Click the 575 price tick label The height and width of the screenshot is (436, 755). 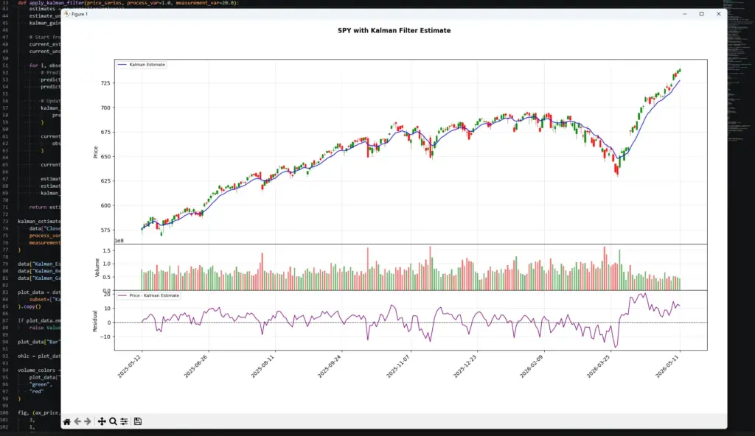point(105,230)
